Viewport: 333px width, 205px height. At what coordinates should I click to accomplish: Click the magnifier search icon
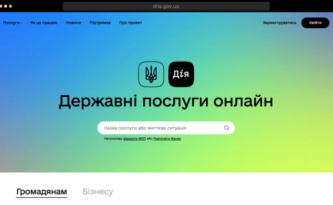[226, 128]
